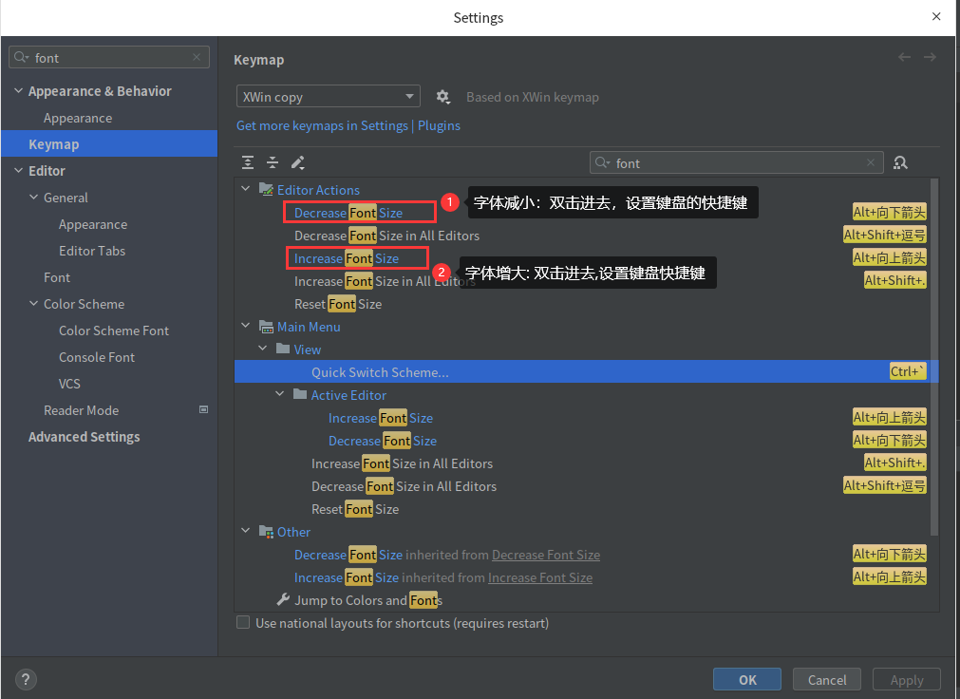Open keymap gear options icon

tap(442, 97)
